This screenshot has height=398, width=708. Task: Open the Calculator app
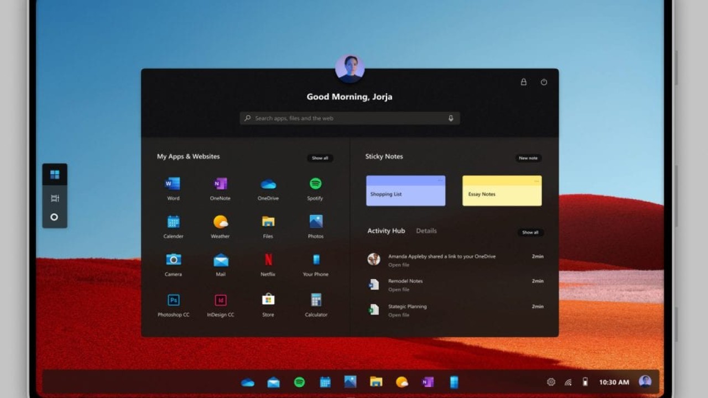click(x=316, y=300)
